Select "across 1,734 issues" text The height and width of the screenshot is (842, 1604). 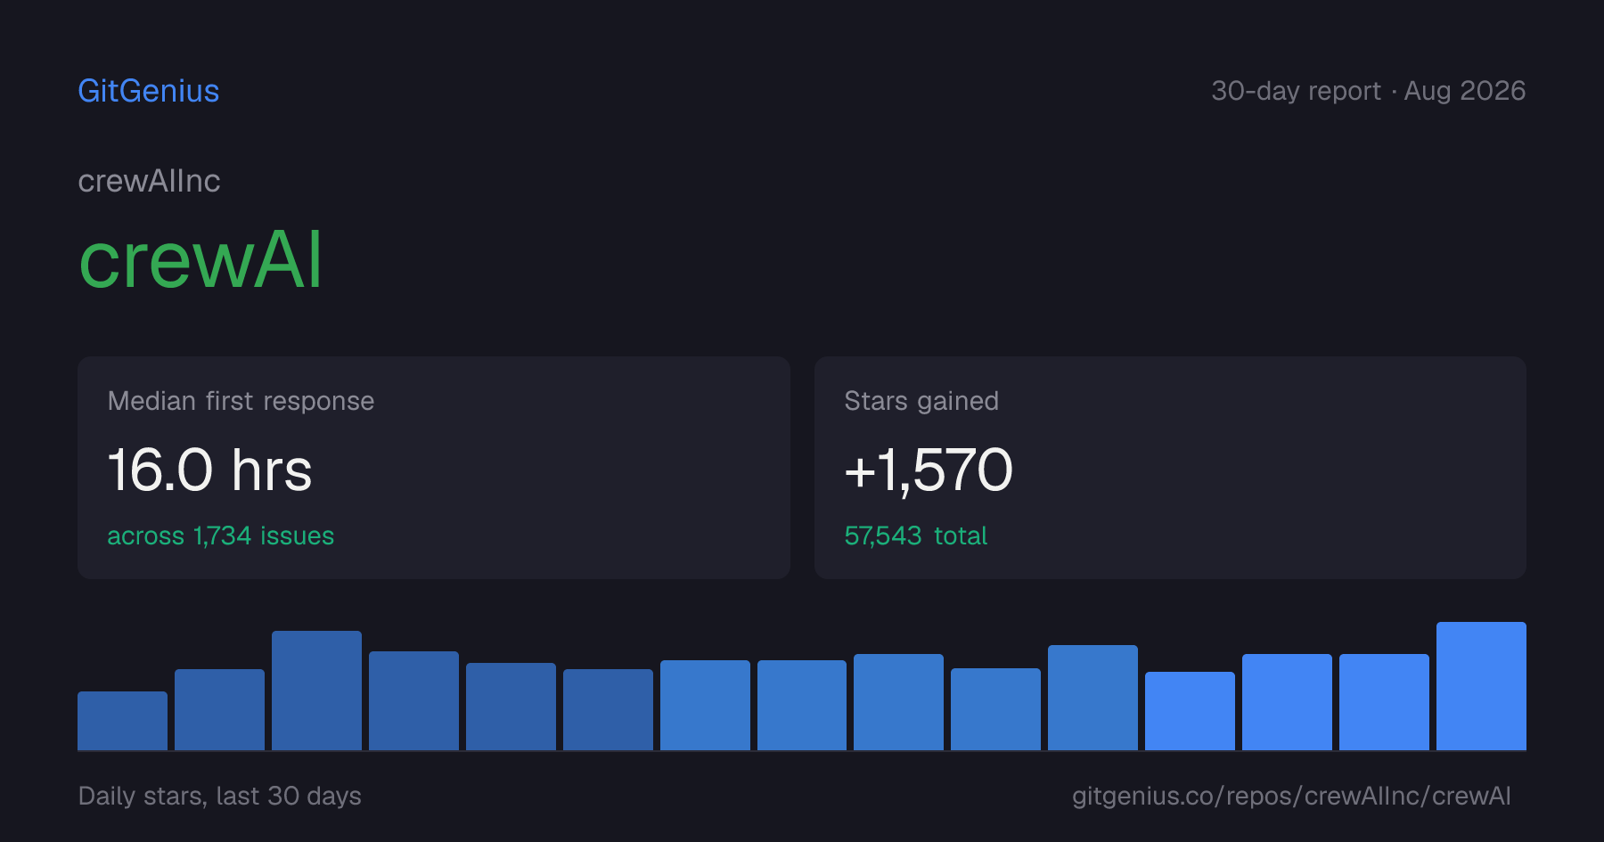click(221, 535)
